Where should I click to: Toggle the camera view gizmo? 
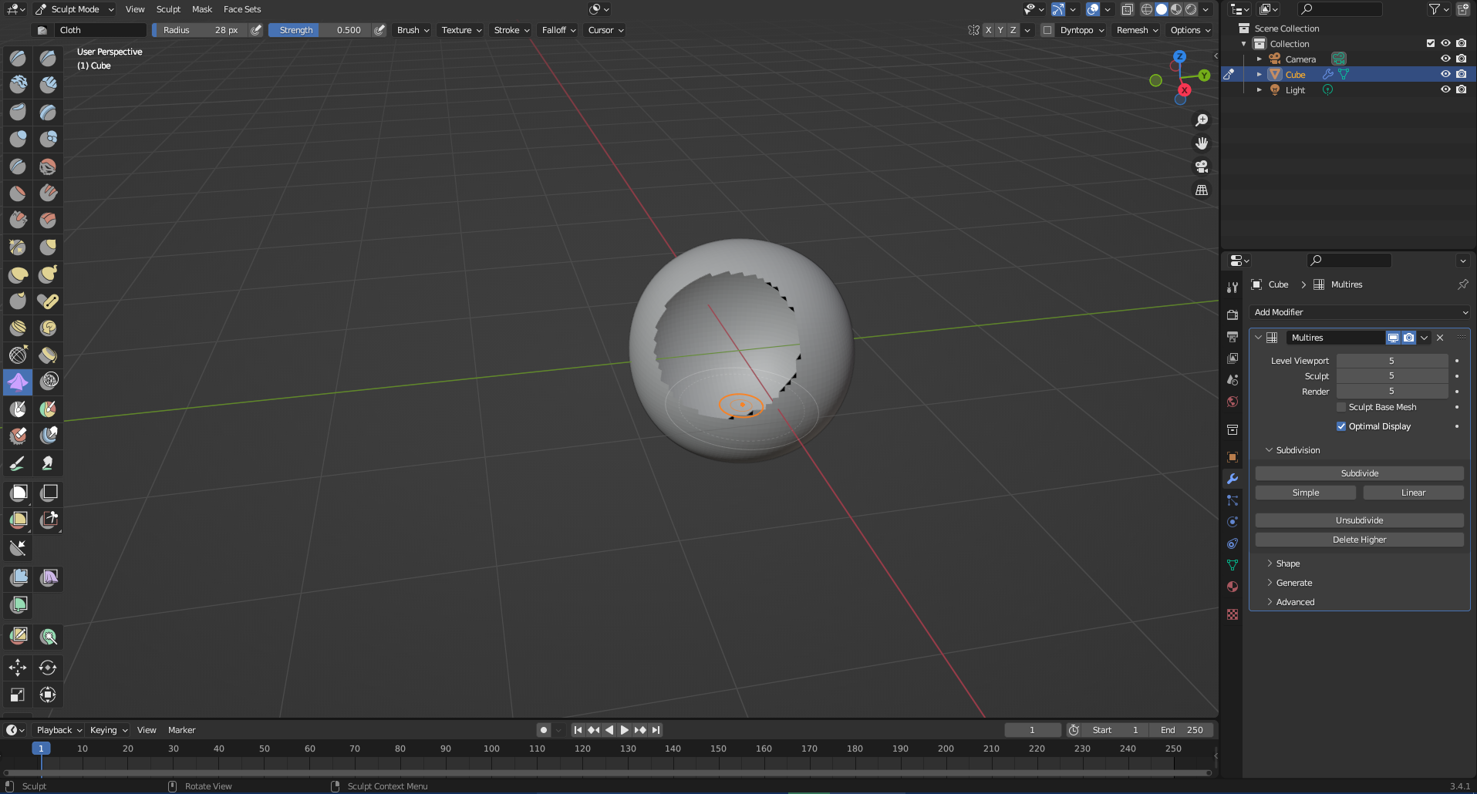(x=1202, y=167)
